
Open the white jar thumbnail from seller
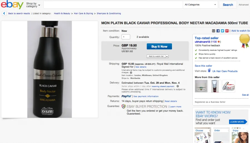[x=201, y=86]
